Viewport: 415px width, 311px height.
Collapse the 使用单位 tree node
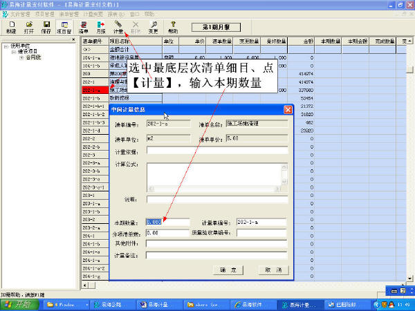pyautogui.click(x=6, y=46)
